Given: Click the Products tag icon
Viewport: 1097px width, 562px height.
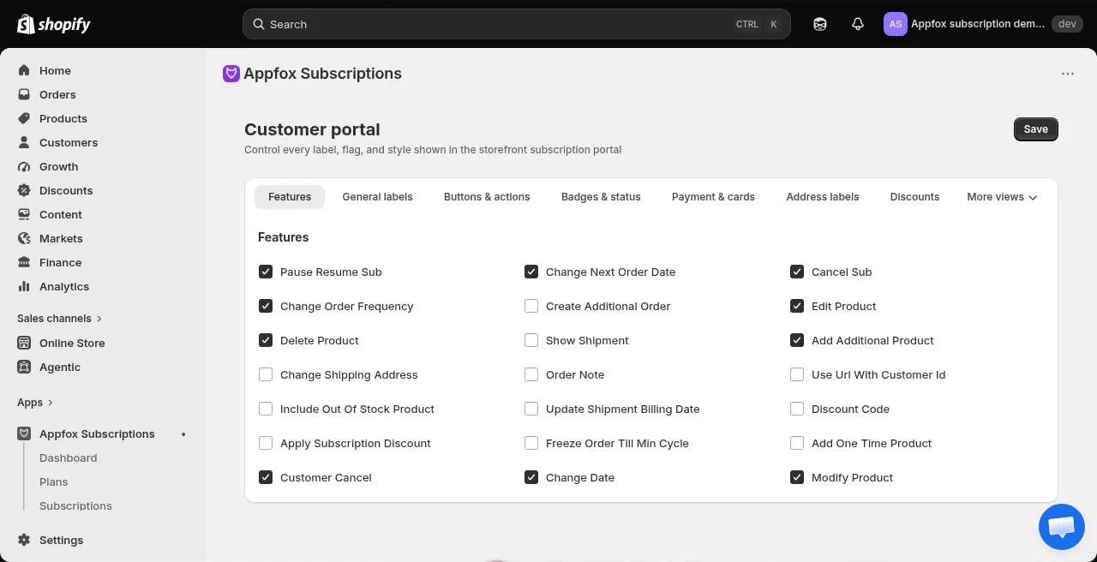Looking at the screenshot, I should pos(24,118).
